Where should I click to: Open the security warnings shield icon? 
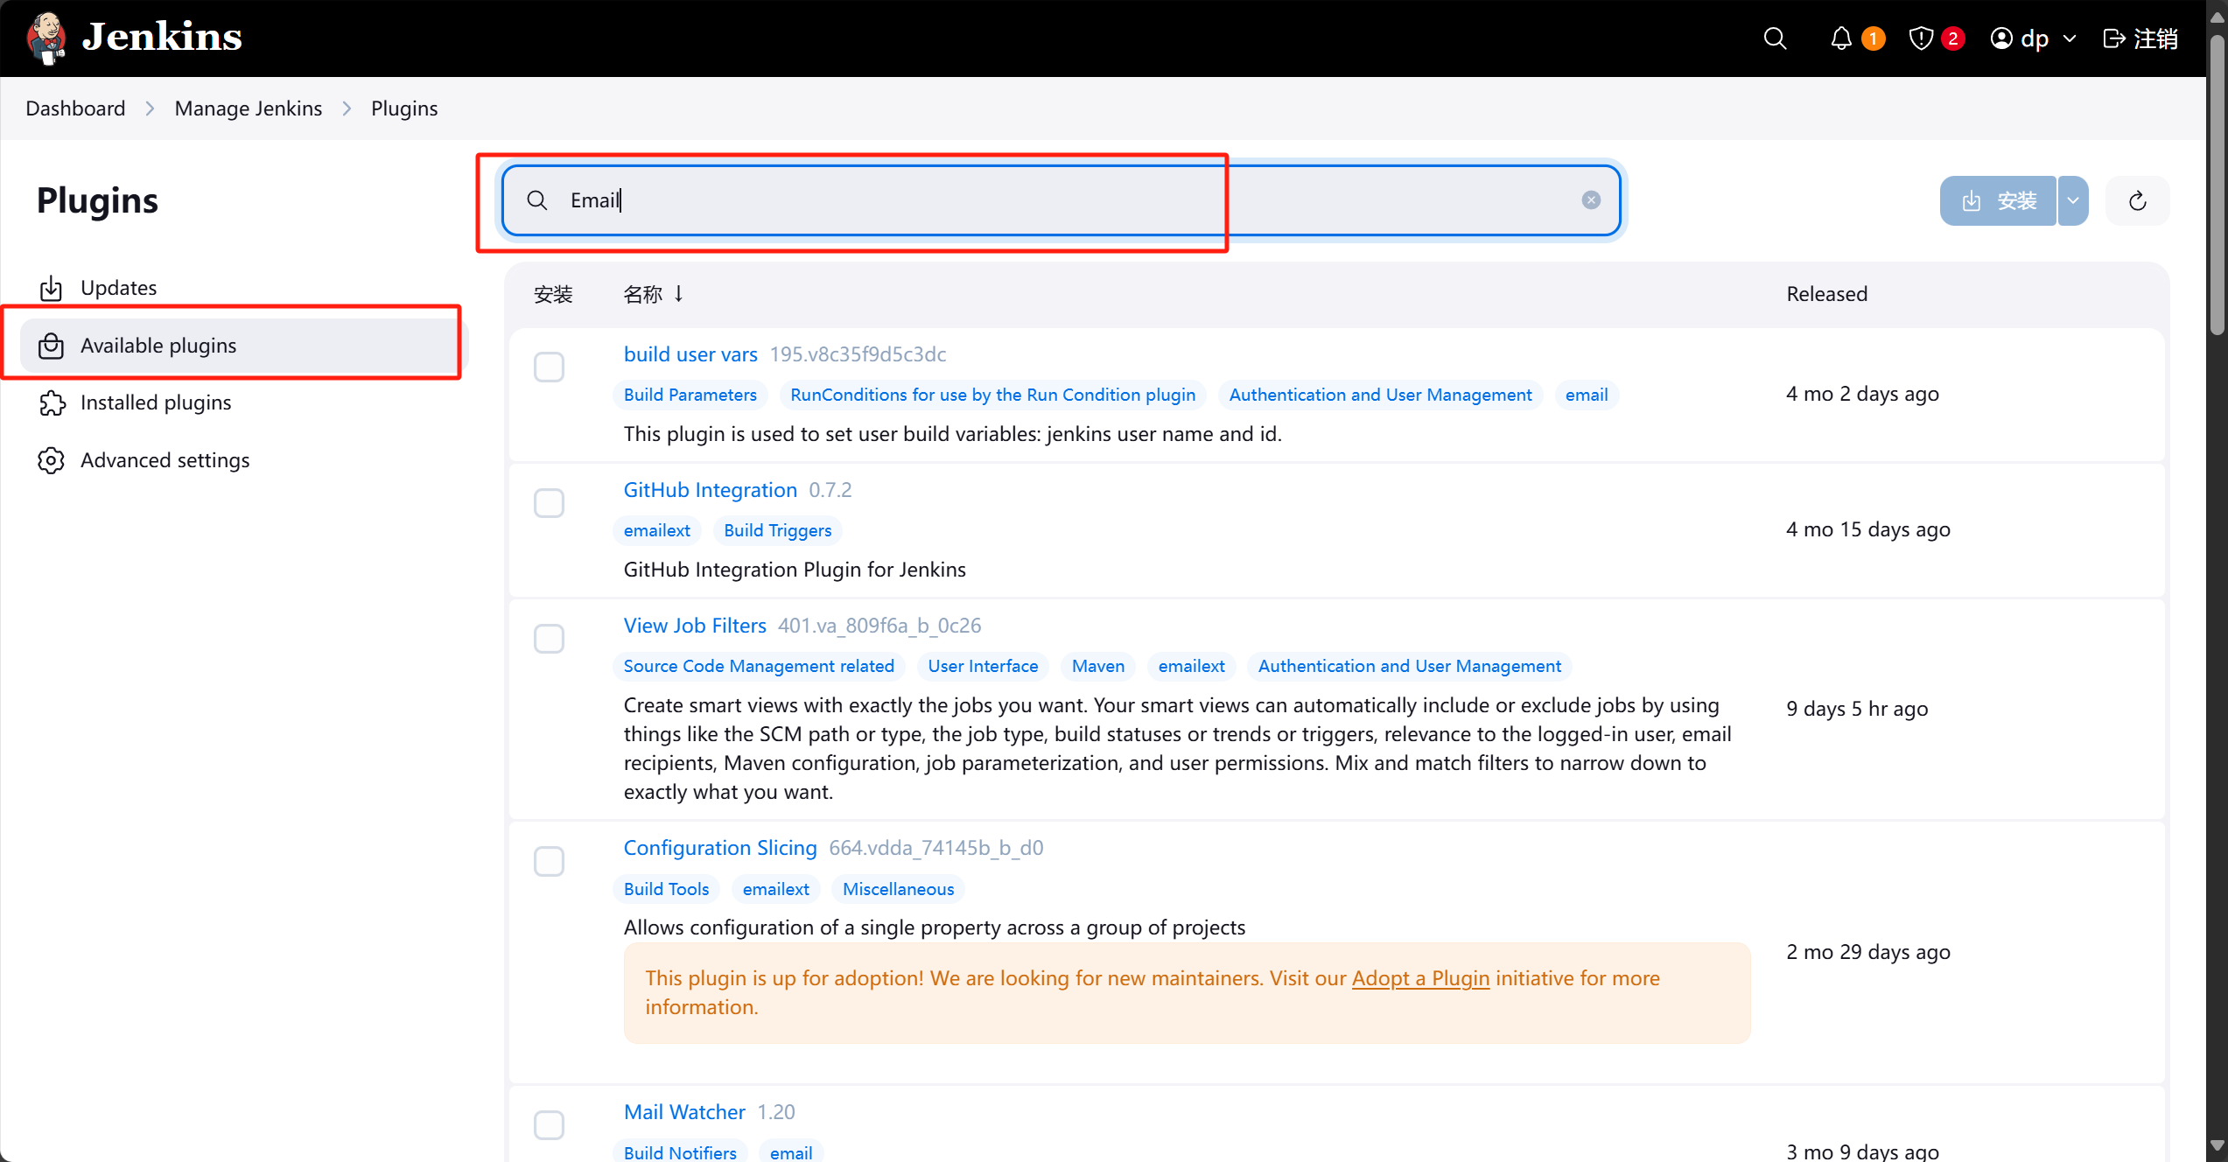(x=1921, y=38)
